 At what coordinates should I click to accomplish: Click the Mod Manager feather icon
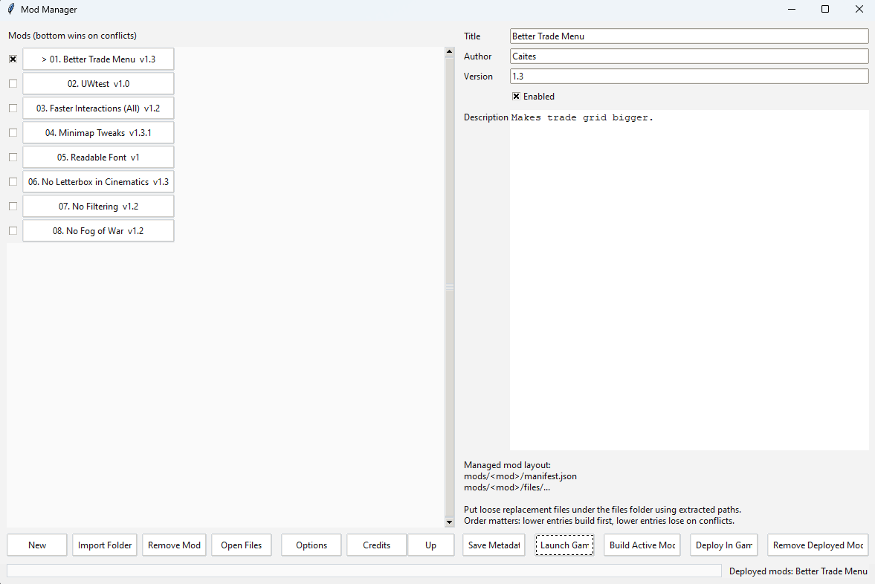coord(10,10)
